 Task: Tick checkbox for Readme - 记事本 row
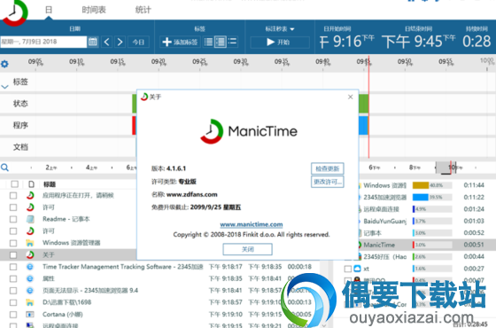[13, 219]
